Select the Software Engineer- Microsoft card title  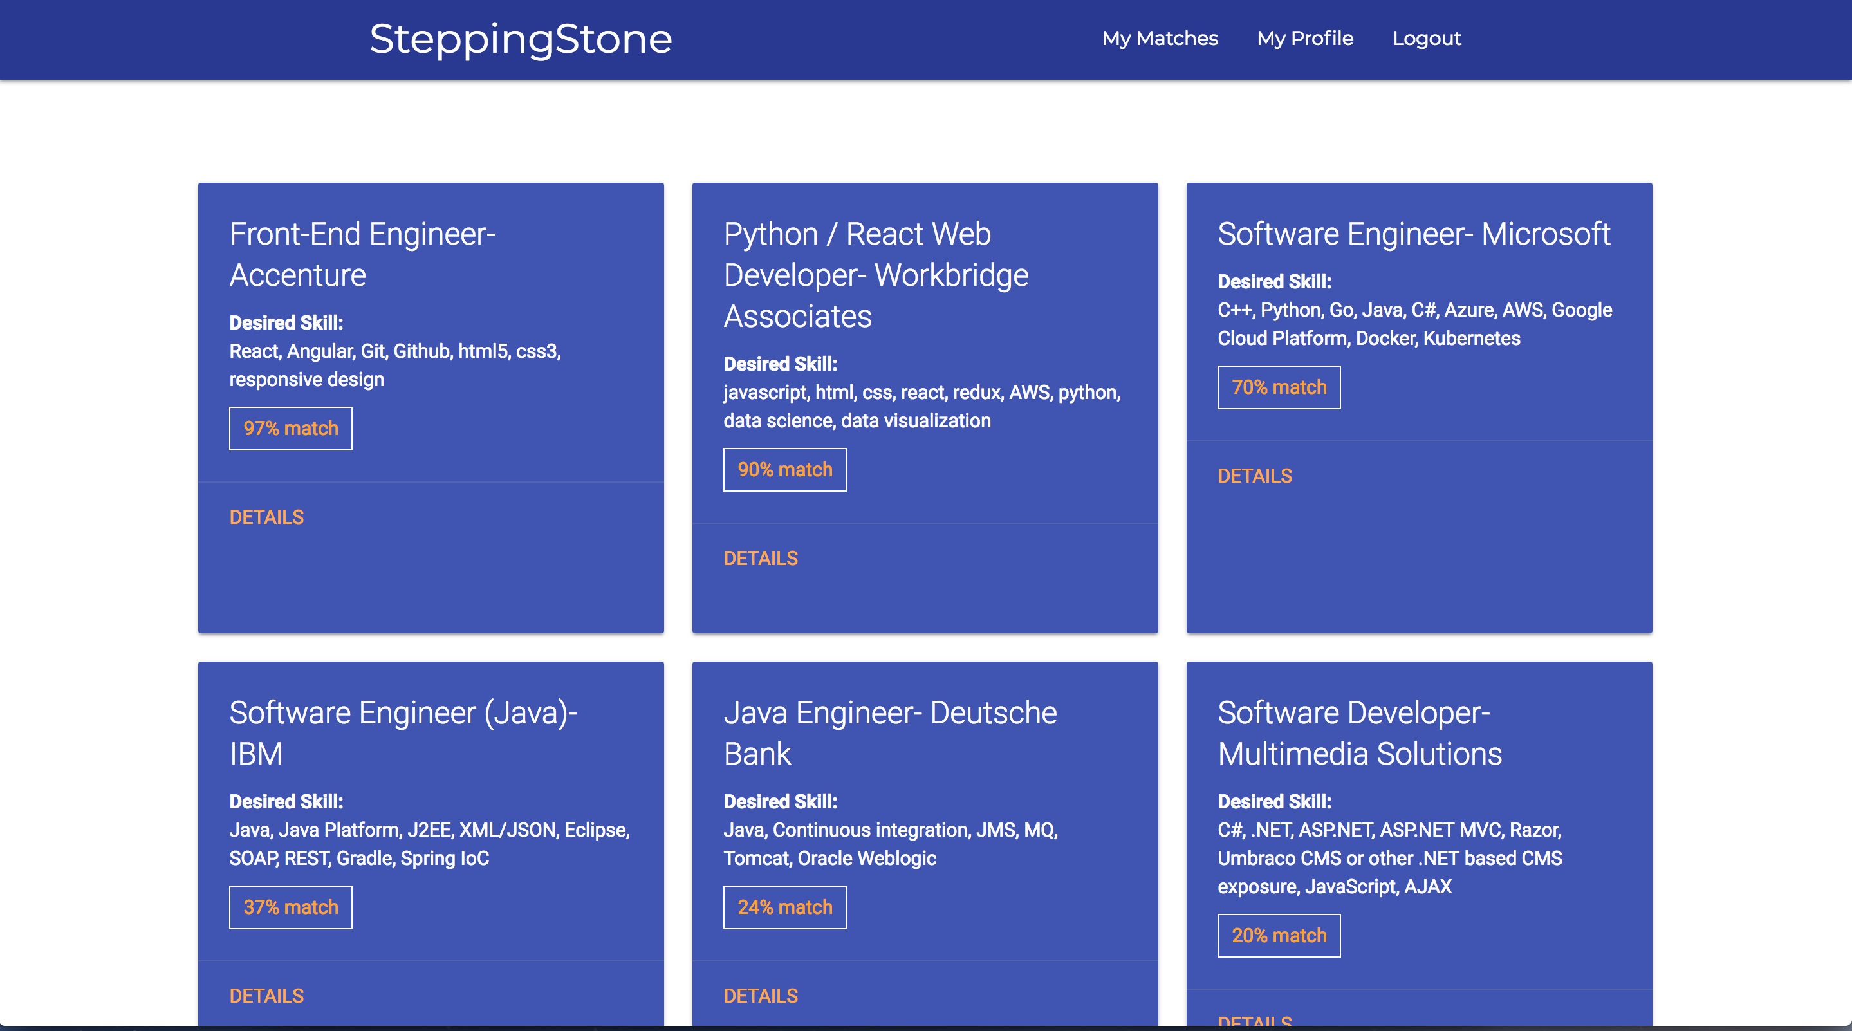[1413, 234]
